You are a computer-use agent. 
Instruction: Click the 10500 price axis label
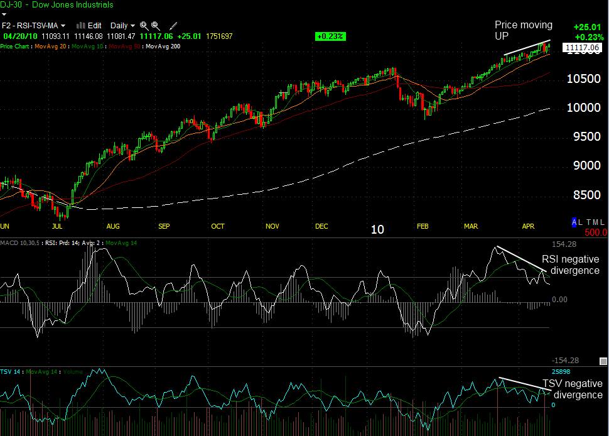pos(583,79)
